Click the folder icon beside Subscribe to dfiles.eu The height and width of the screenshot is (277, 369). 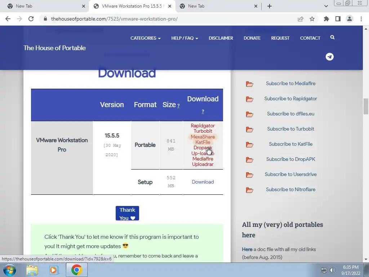[249, 114]
